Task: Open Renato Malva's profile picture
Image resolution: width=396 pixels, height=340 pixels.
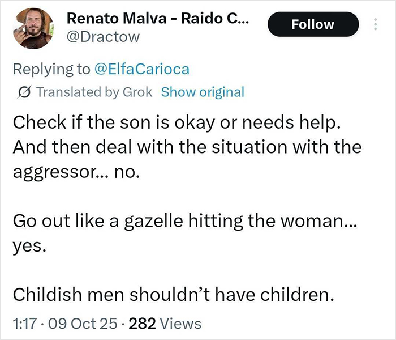Action: coord(33,28)
